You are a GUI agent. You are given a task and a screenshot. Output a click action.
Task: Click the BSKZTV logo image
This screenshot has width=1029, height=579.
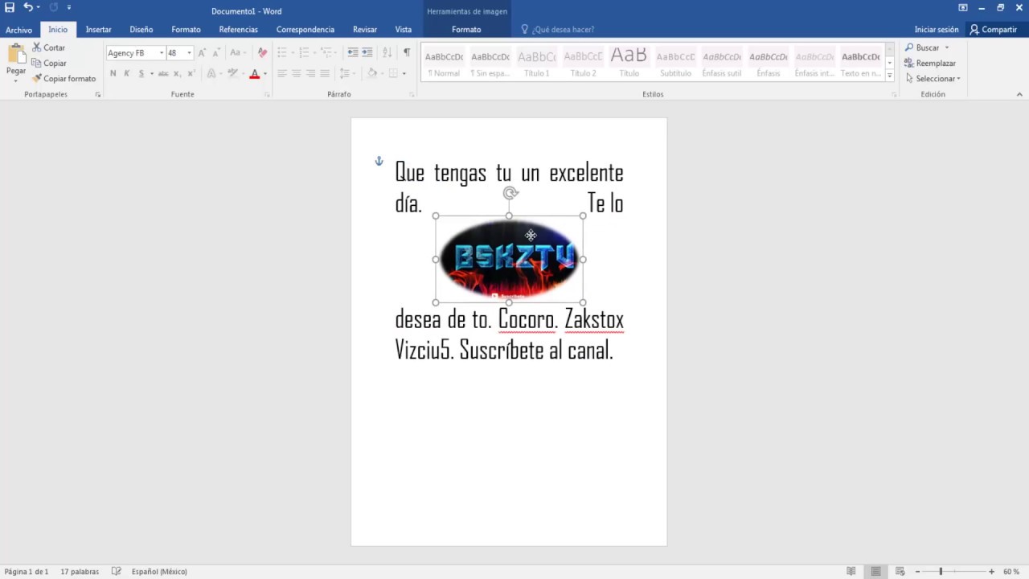tap(510, 259)
